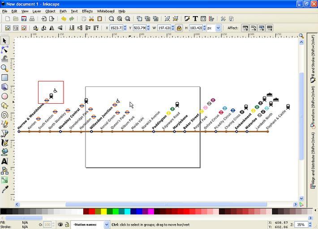Select the Node editing tool
The height and width of the screenshot is (229, 318).
4,50
